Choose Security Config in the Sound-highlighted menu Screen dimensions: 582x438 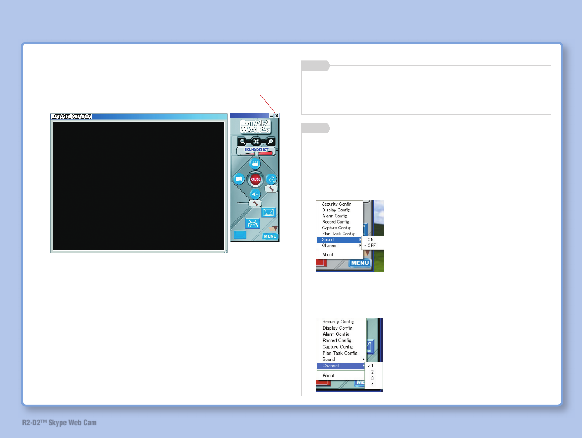[x=337, y=204]
